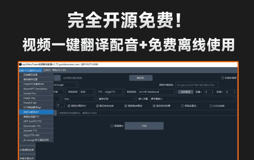Increase 音量+ value with the up stepper
This screenshot has width=254, height=160.
pyautogui.click(x=213, y=91)
